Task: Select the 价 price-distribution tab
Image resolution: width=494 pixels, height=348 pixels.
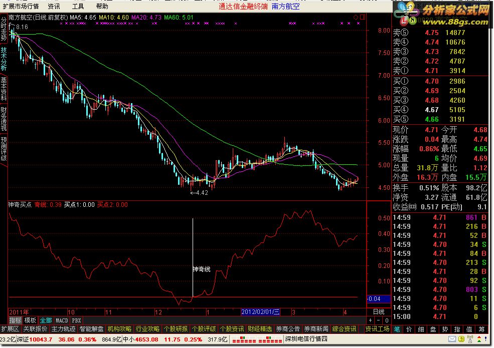Action: [x=409, y=329]
